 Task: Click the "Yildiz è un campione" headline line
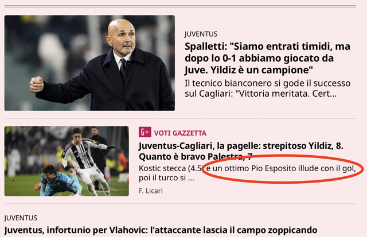(x=249, y=70)
